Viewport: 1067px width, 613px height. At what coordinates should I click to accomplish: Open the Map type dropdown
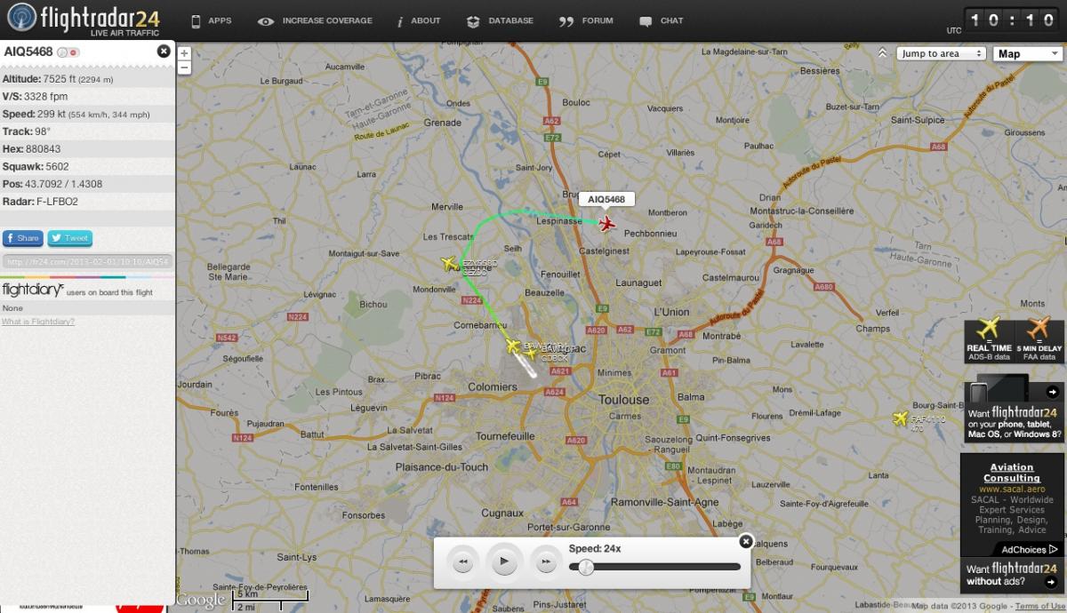point(1026,53)
